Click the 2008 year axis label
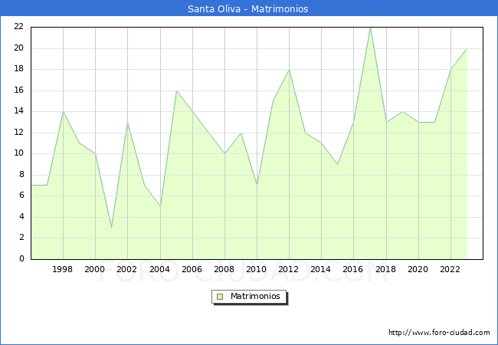The height and width of the screenshot is (345, 498). coord(224,270)
